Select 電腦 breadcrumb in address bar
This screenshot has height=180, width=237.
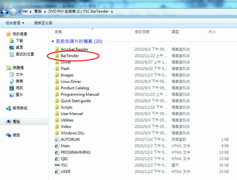pos(38,11)
